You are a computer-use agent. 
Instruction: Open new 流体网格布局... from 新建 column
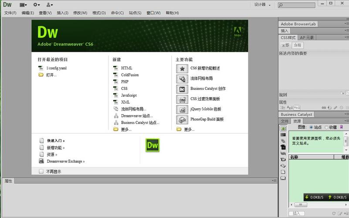[134, 109]
